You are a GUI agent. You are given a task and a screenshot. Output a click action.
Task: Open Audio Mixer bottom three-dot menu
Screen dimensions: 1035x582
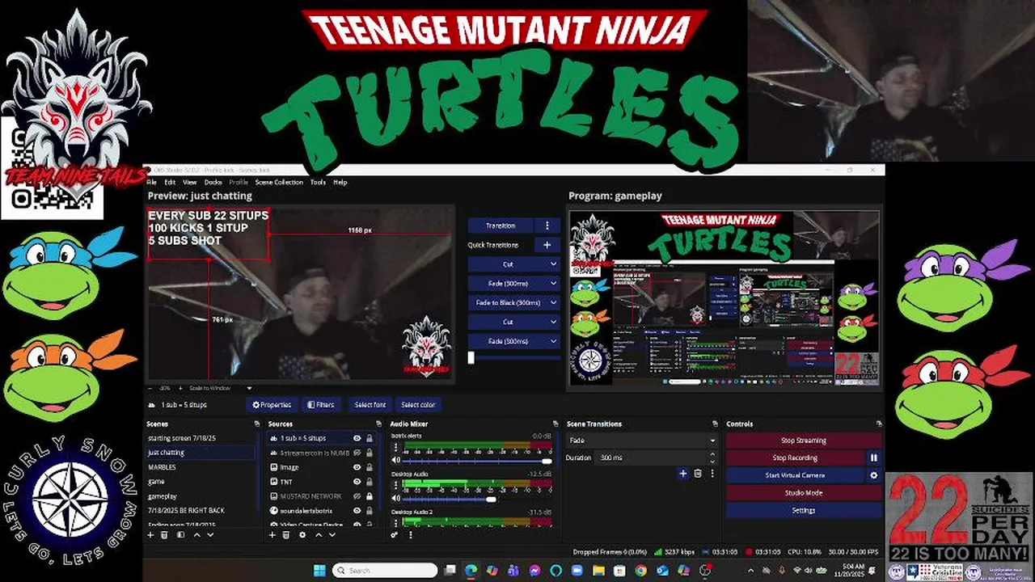(410, 534)
